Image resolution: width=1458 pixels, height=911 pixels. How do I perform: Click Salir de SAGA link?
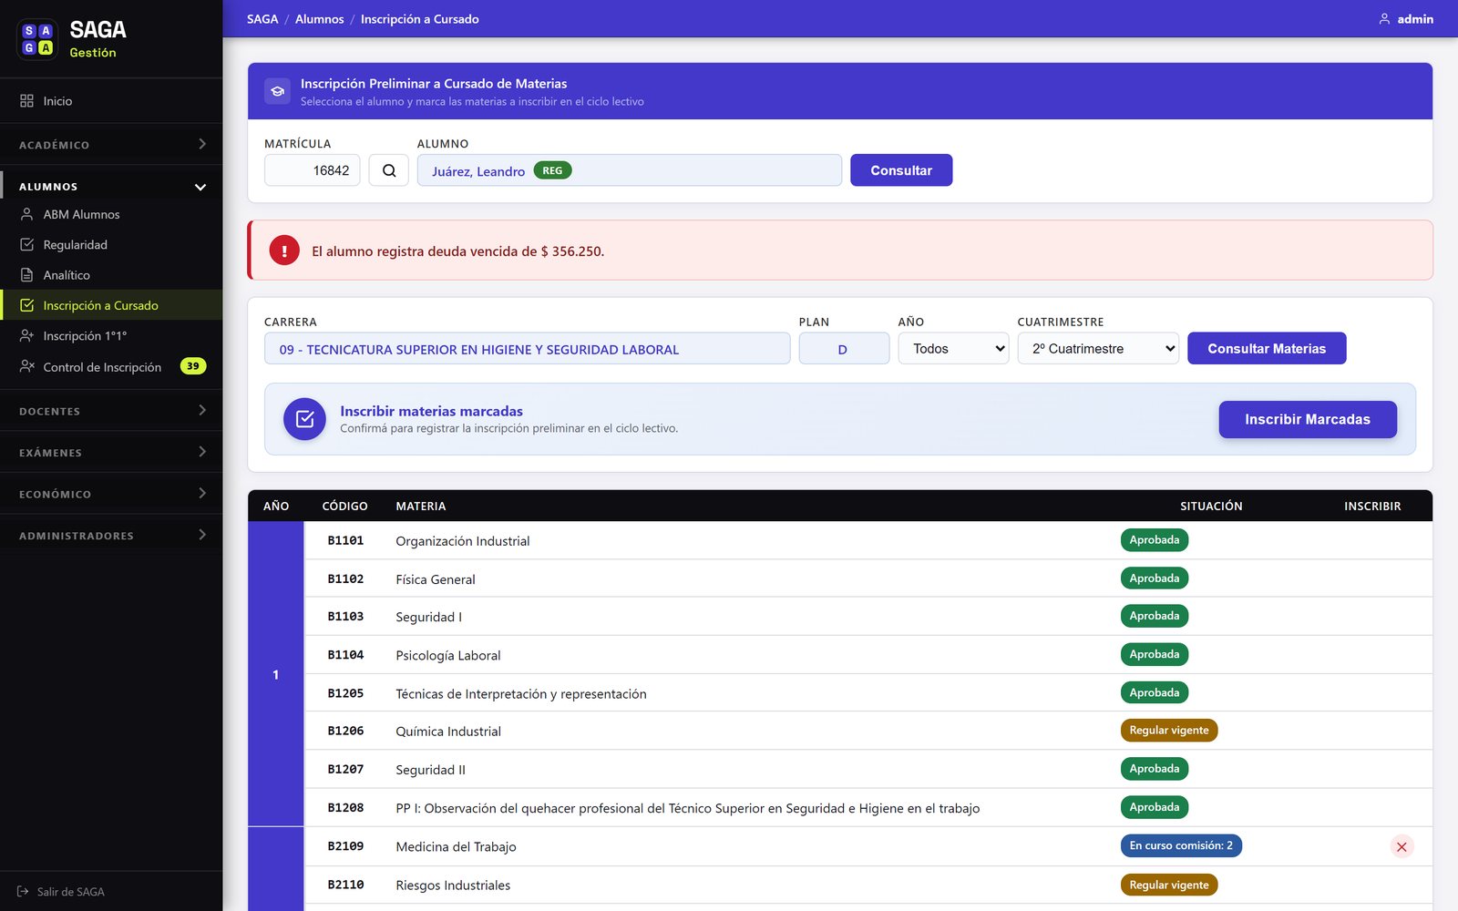[61, 892]
